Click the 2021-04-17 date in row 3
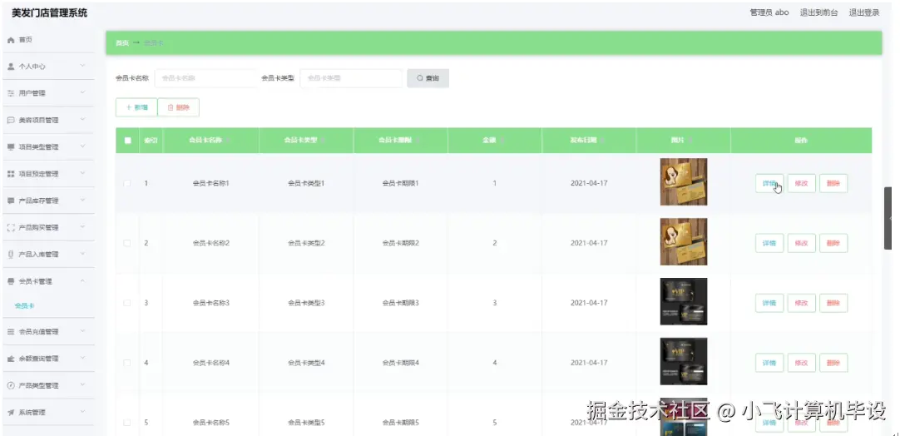900x436 pixels. [x=589, y=303]
